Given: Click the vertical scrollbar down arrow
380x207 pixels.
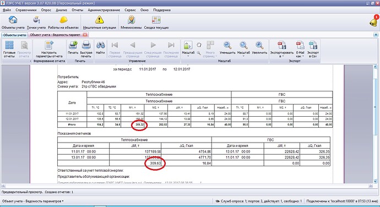Looking at the screenshot, I should click(376, 181).
